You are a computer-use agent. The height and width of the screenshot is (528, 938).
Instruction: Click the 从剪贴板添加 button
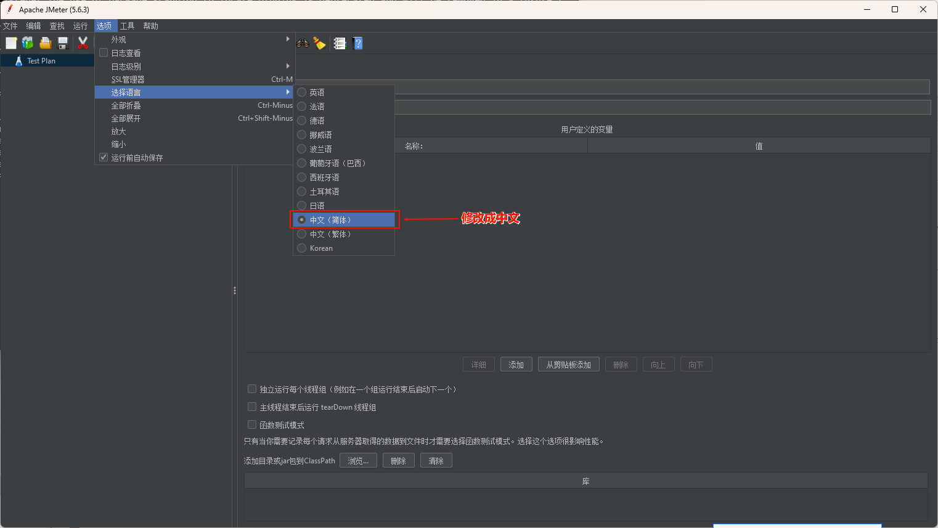pos(569,365)
